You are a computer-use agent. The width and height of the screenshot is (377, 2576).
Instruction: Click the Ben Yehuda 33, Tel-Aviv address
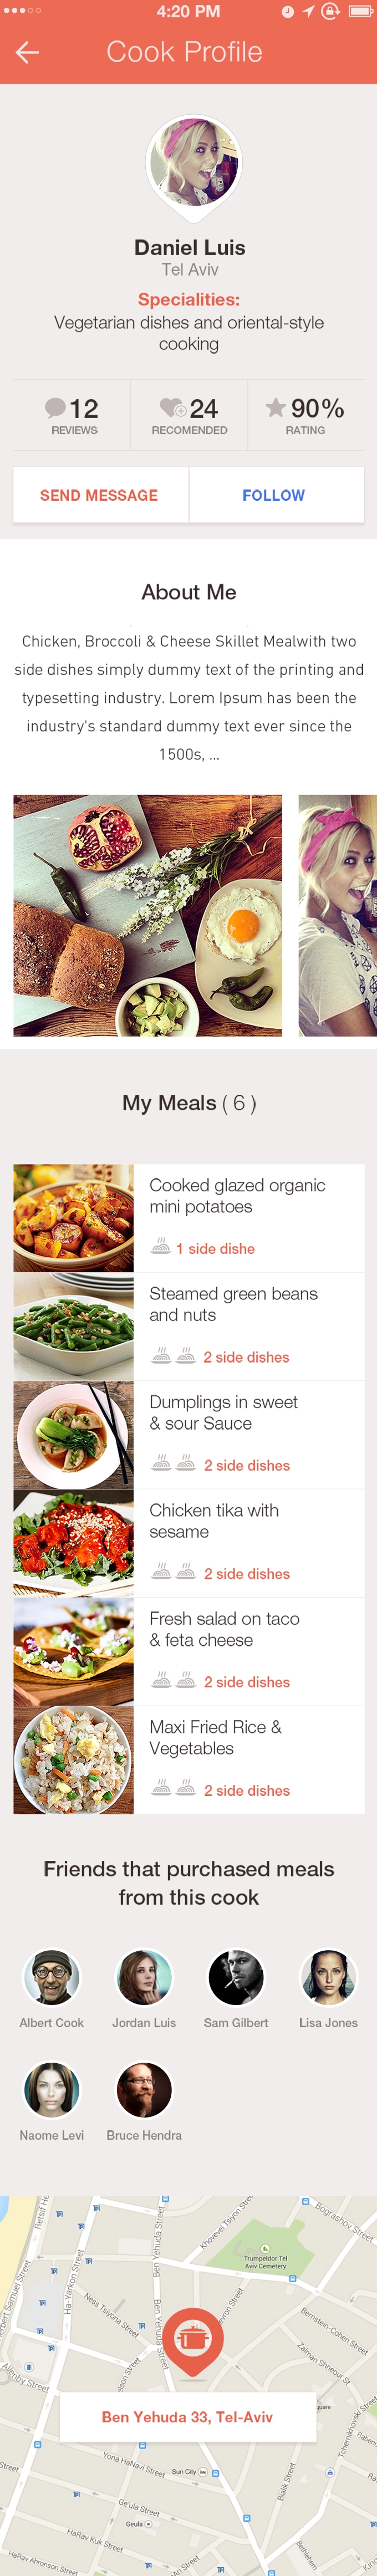[187, 2417]
